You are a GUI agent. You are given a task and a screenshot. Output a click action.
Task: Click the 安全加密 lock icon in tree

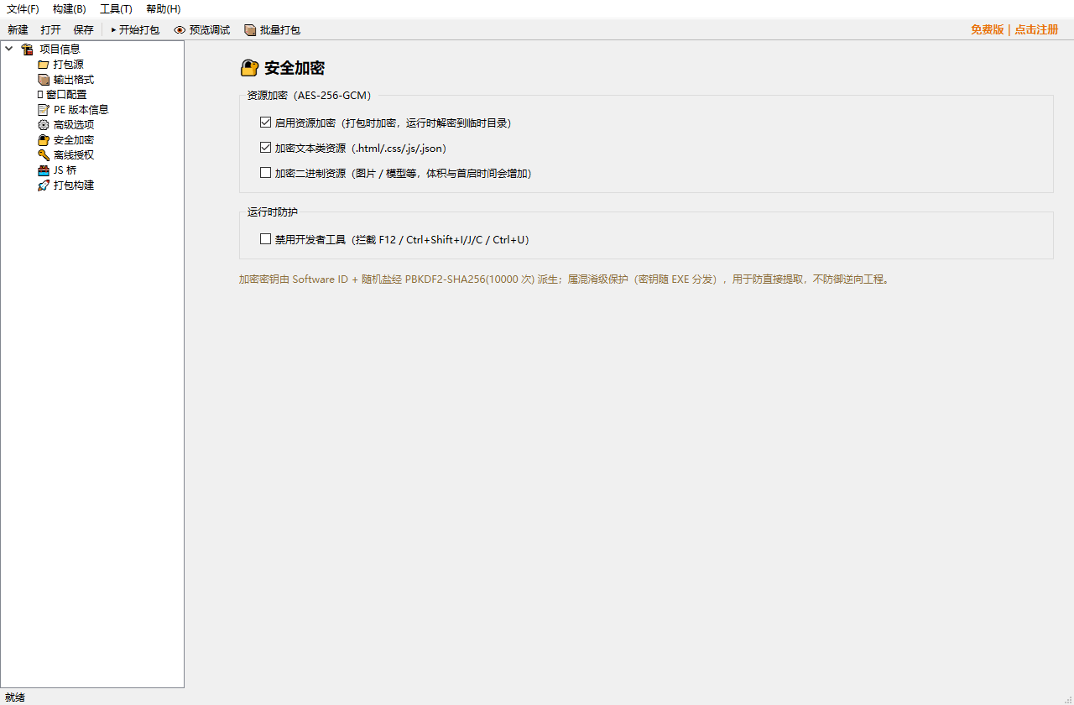point(44,140)
